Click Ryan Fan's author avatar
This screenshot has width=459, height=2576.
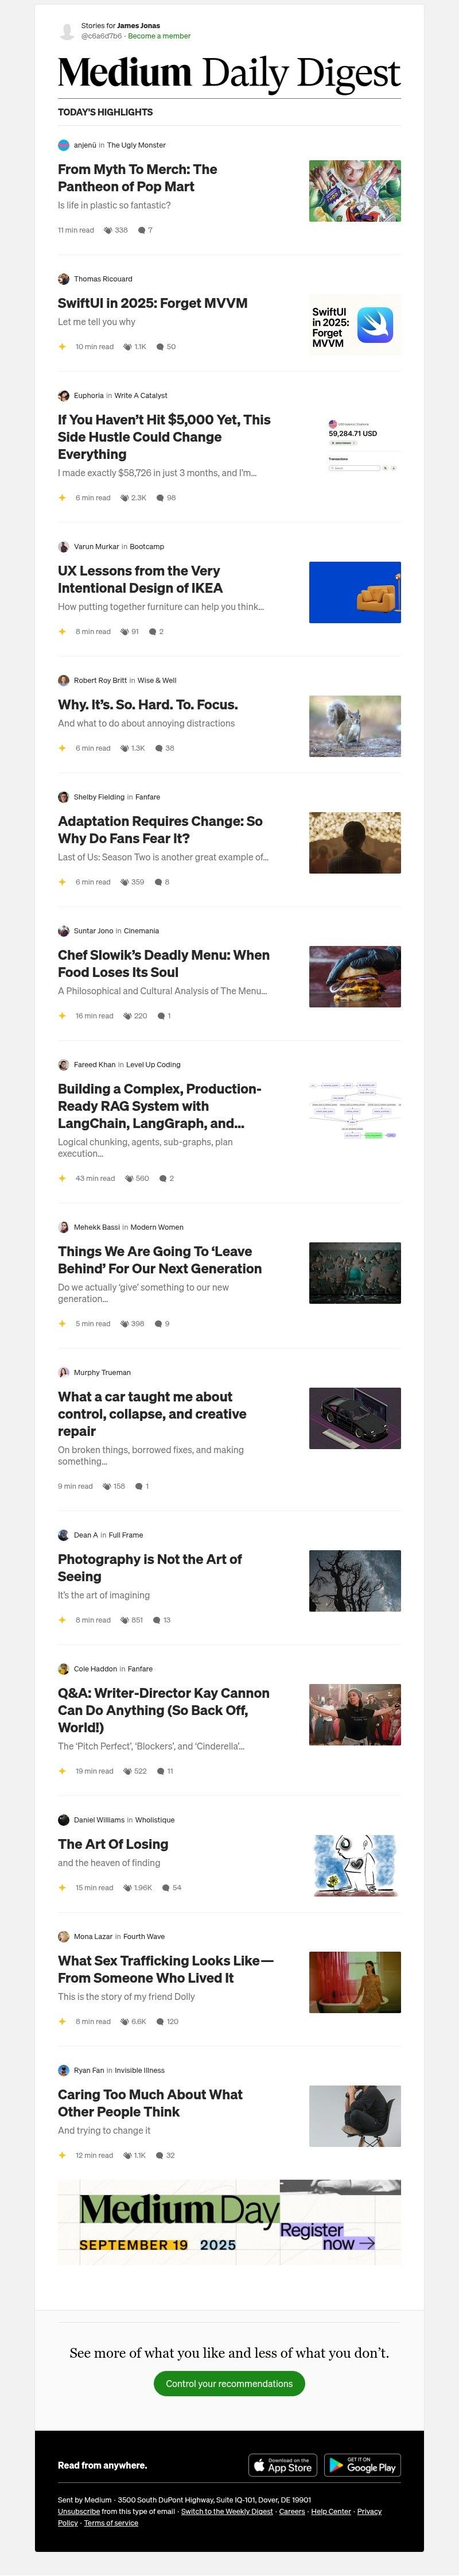coord(63,2071)
